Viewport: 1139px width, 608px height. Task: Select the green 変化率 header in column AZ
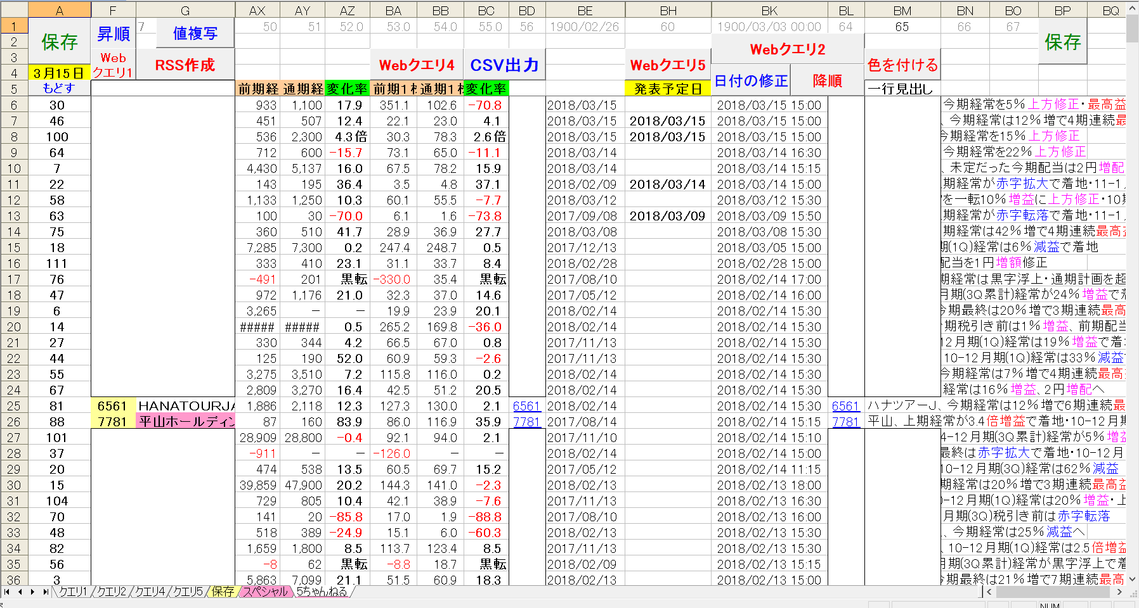(347, 89)
